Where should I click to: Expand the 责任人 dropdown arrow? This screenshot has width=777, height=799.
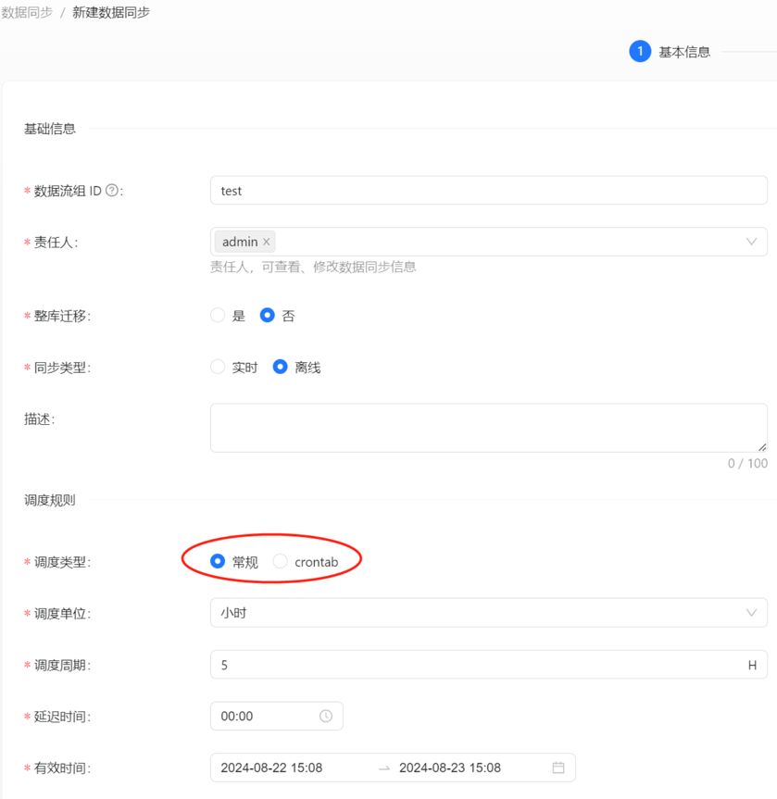[x=751, y=242]
